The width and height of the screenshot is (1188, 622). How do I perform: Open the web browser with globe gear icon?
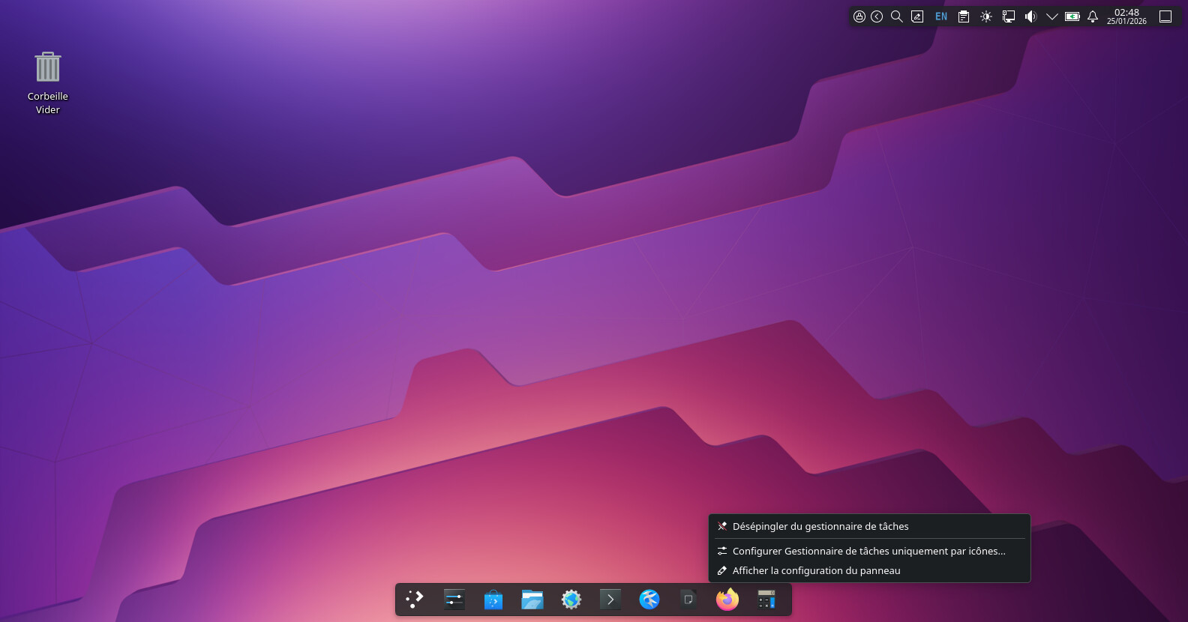tap(571, 600)
